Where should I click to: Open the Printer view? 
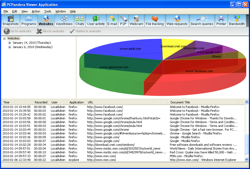[x=221, y=21]
